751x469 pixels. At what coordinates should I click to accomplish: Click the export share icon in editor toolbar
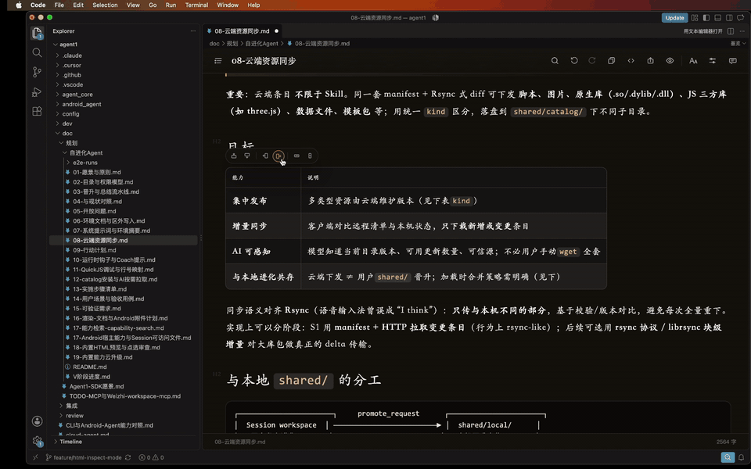(650, 61)
